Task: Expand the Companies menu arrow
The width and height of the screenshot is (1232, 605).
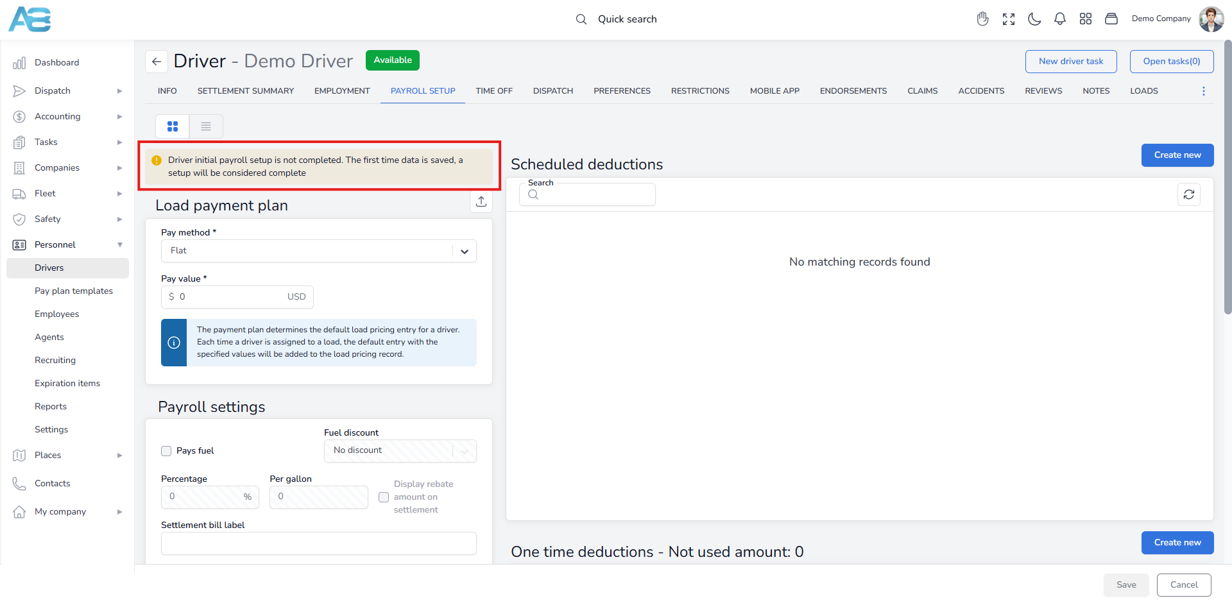Action: (119, 168)
